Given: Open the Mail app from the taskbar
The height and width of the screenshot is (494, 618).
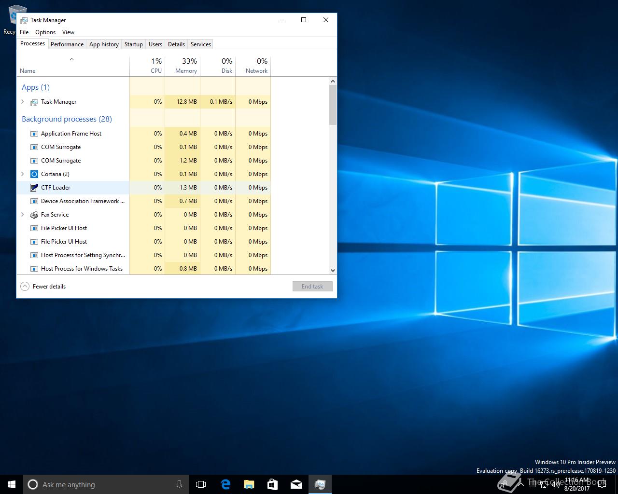Looking at the screenshot, I should point(296,484).
